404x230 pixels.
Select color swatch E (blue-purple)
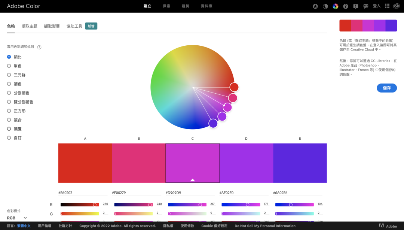coord(300,163)
